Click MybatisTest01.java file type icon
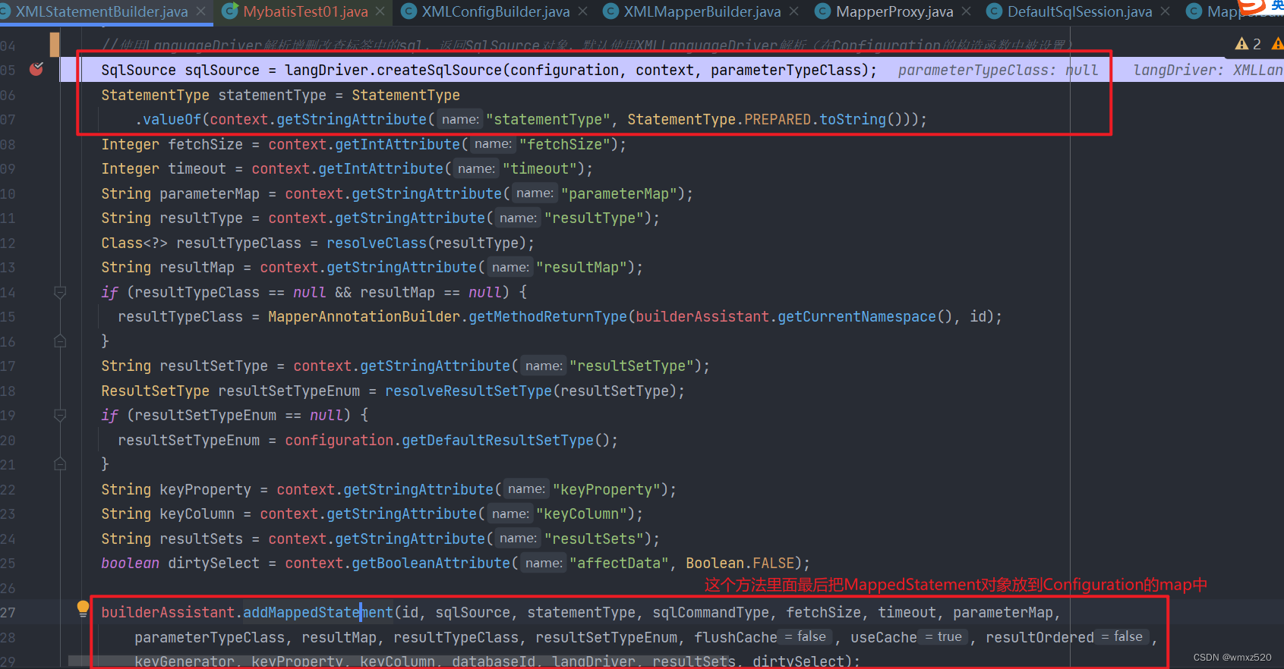The width and height of the screenshot is (1284, 669). (x=229, y=11)
